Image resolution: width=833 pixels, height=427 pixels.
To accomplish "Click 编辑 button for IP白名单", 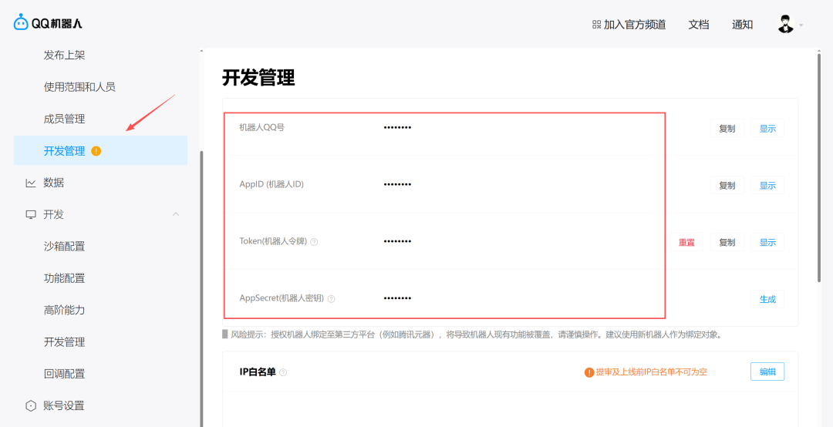I will (x=767, y=372).
